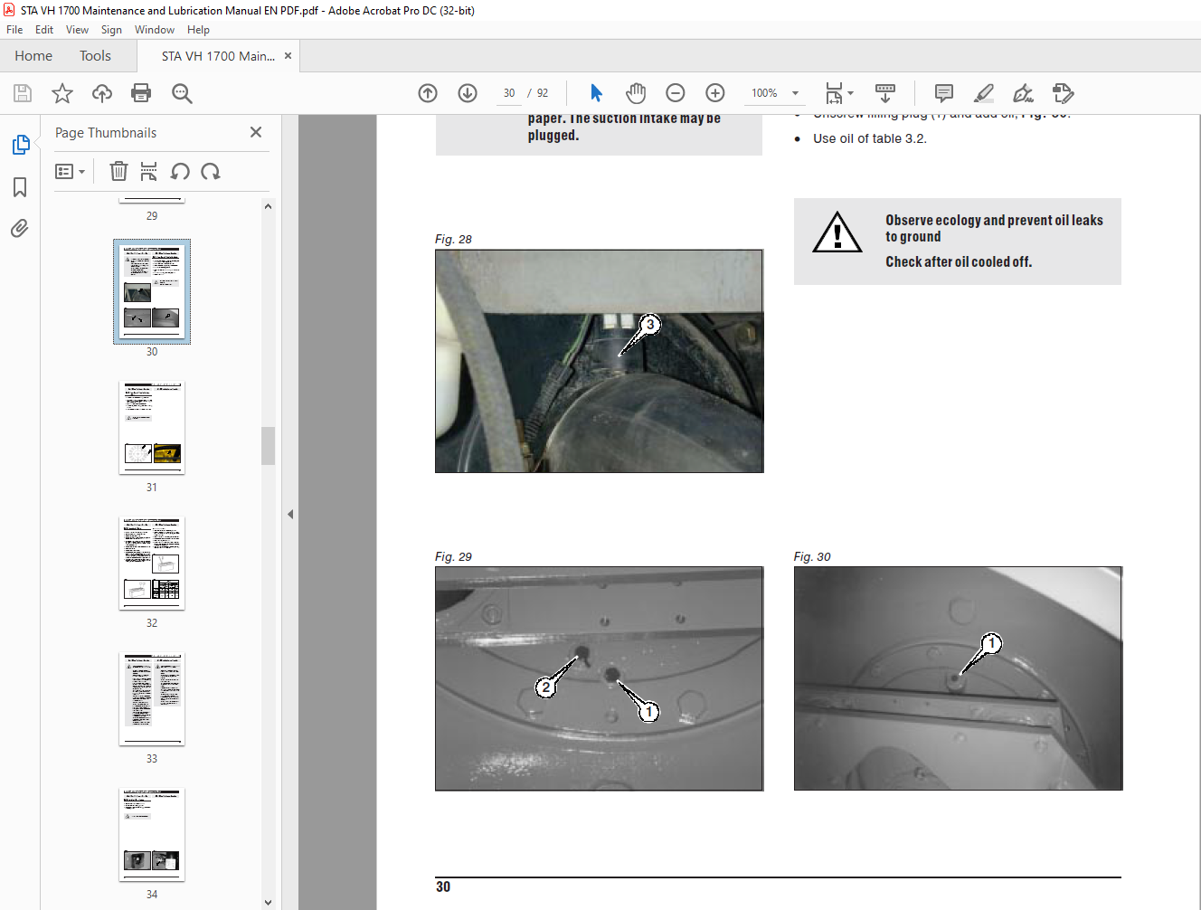Click the Edit/Send for review icon
The height and width of the screenshot is (910, 1201).
[1064, 93]
